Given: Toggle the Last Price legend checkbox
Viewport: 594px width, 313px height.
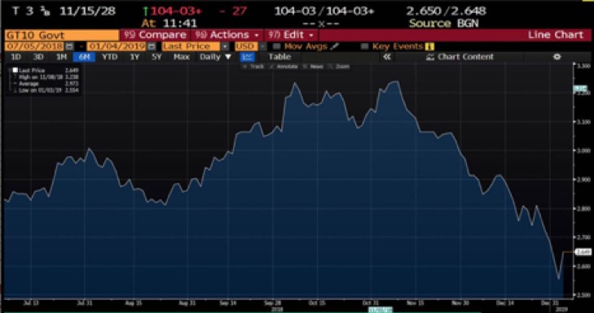Looking at the screenshot, I should click(x=15, y=70).
